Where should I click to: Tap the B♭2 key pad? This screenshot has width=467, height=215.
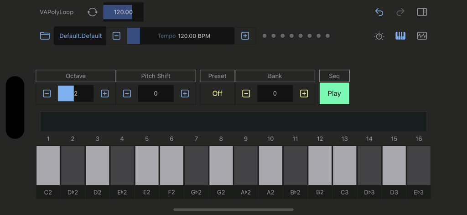click(x=295, y=166)
